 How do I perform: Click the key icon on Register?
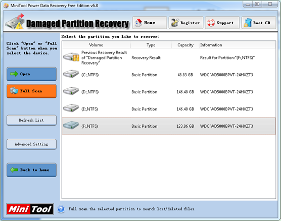pyautogui.click(x=175, y=23)
